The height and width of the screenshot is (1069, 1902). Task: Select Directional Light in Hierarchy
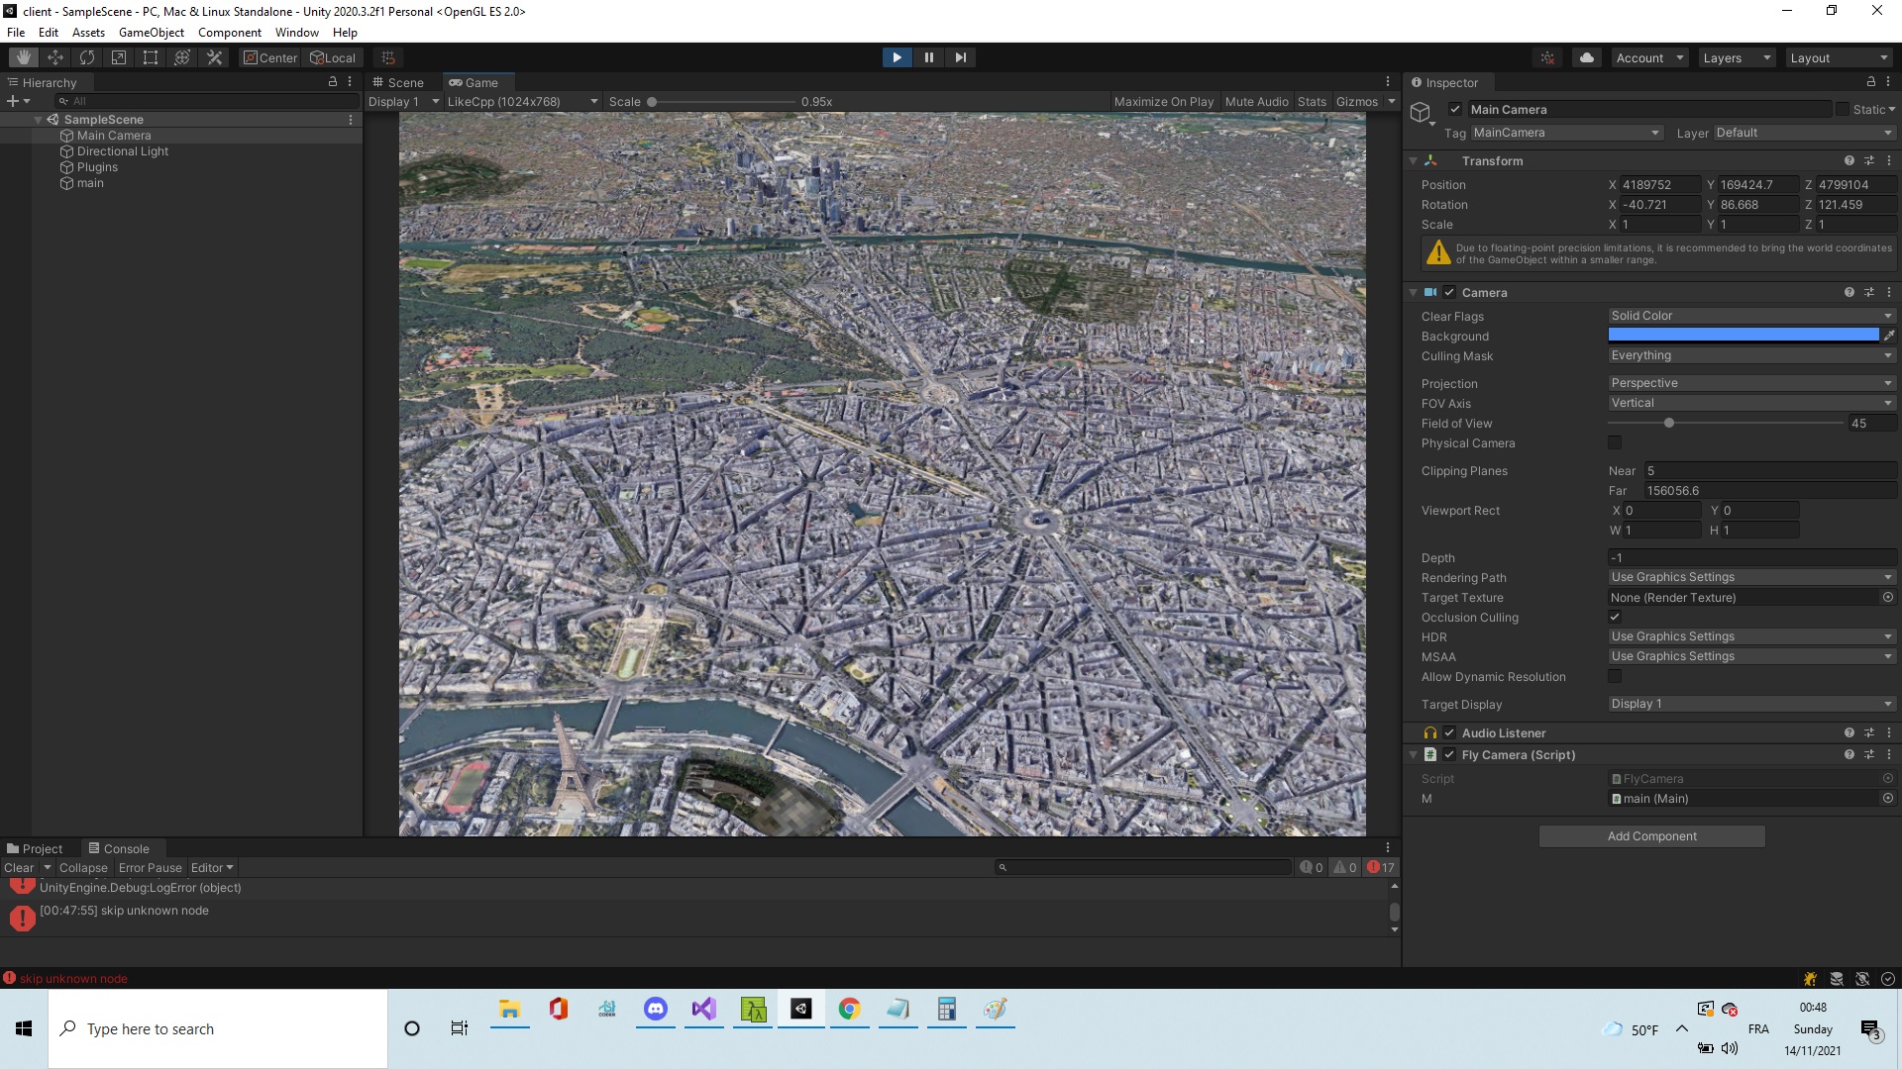pos(122,151)
